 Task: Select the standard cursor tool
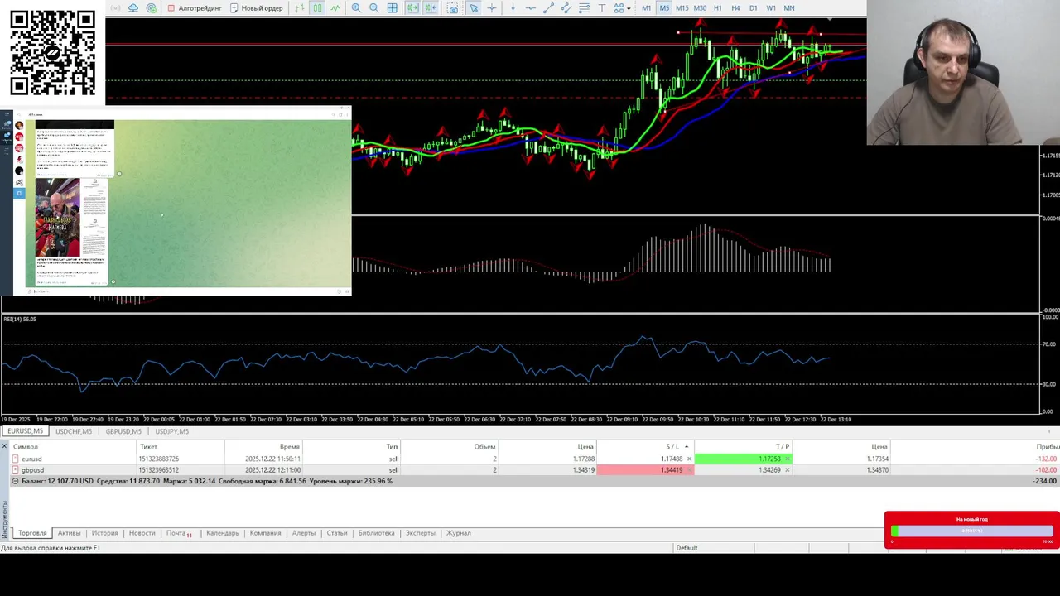tap(473, 7)
